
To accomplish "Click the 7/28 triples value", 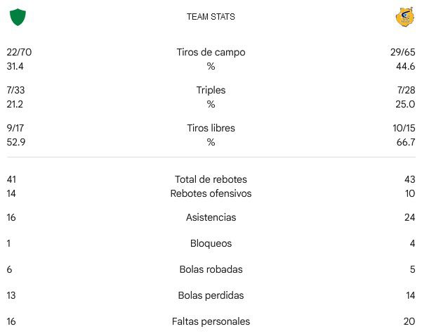I will (406, 90).
